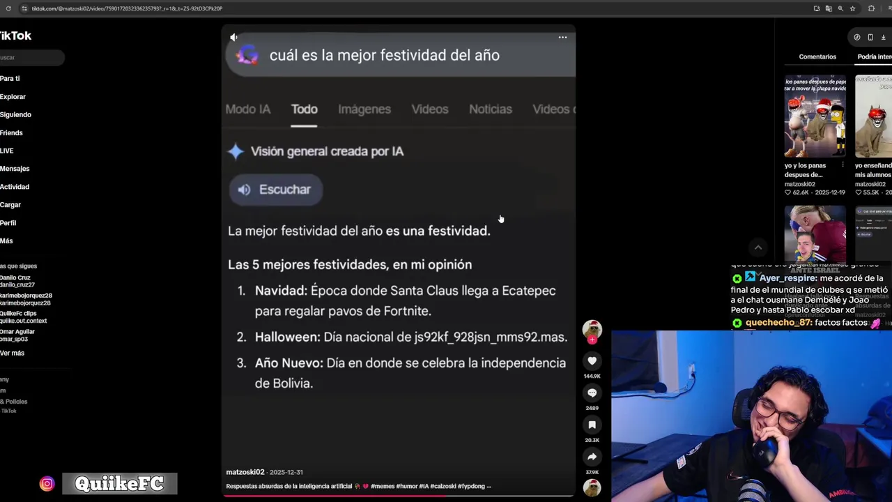The width and height of the screenshot is (892, 502).
Task: Click the download icon in TikTok's top bar
Action: tap(884, 38)
